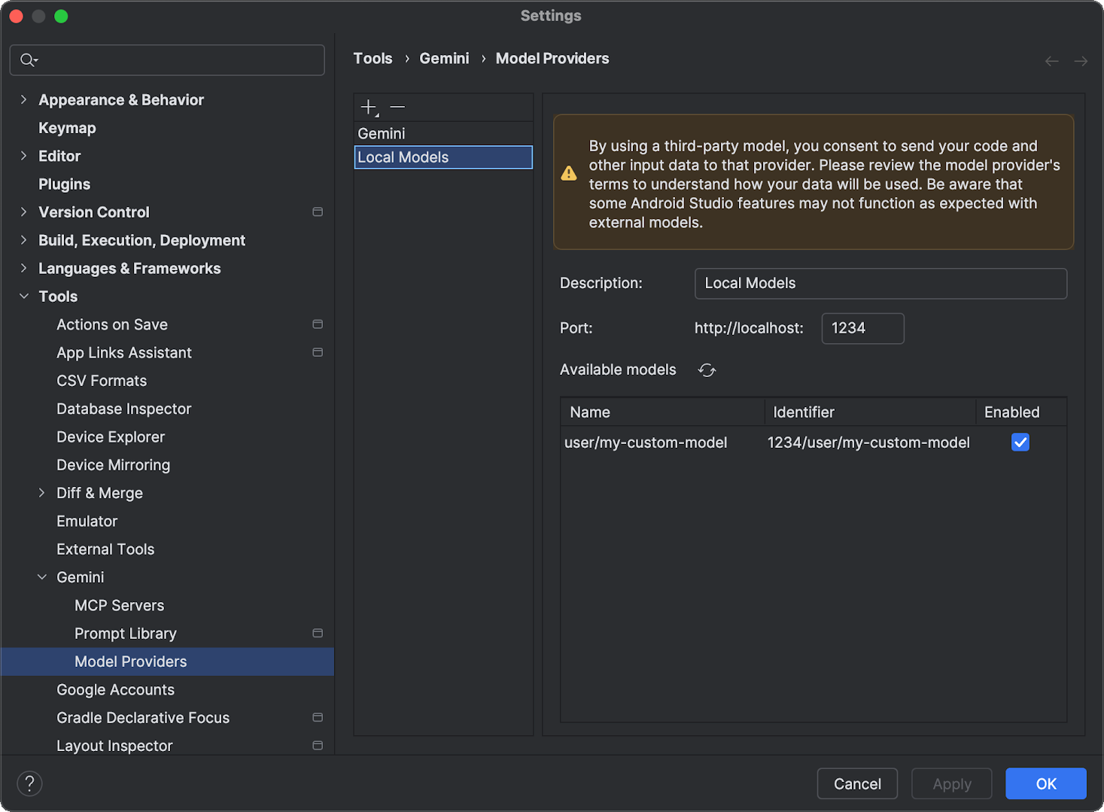
Task: Open MCP Servers settings page
Action: tap(119, 606)
